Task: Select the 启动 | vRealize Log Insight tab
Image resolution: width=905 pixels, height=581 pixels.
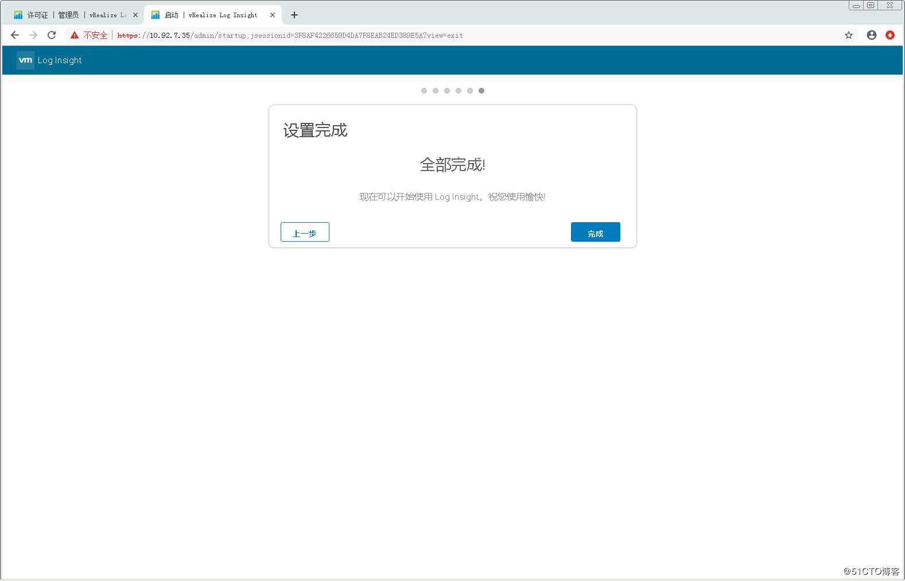Action: coord(212,15)
